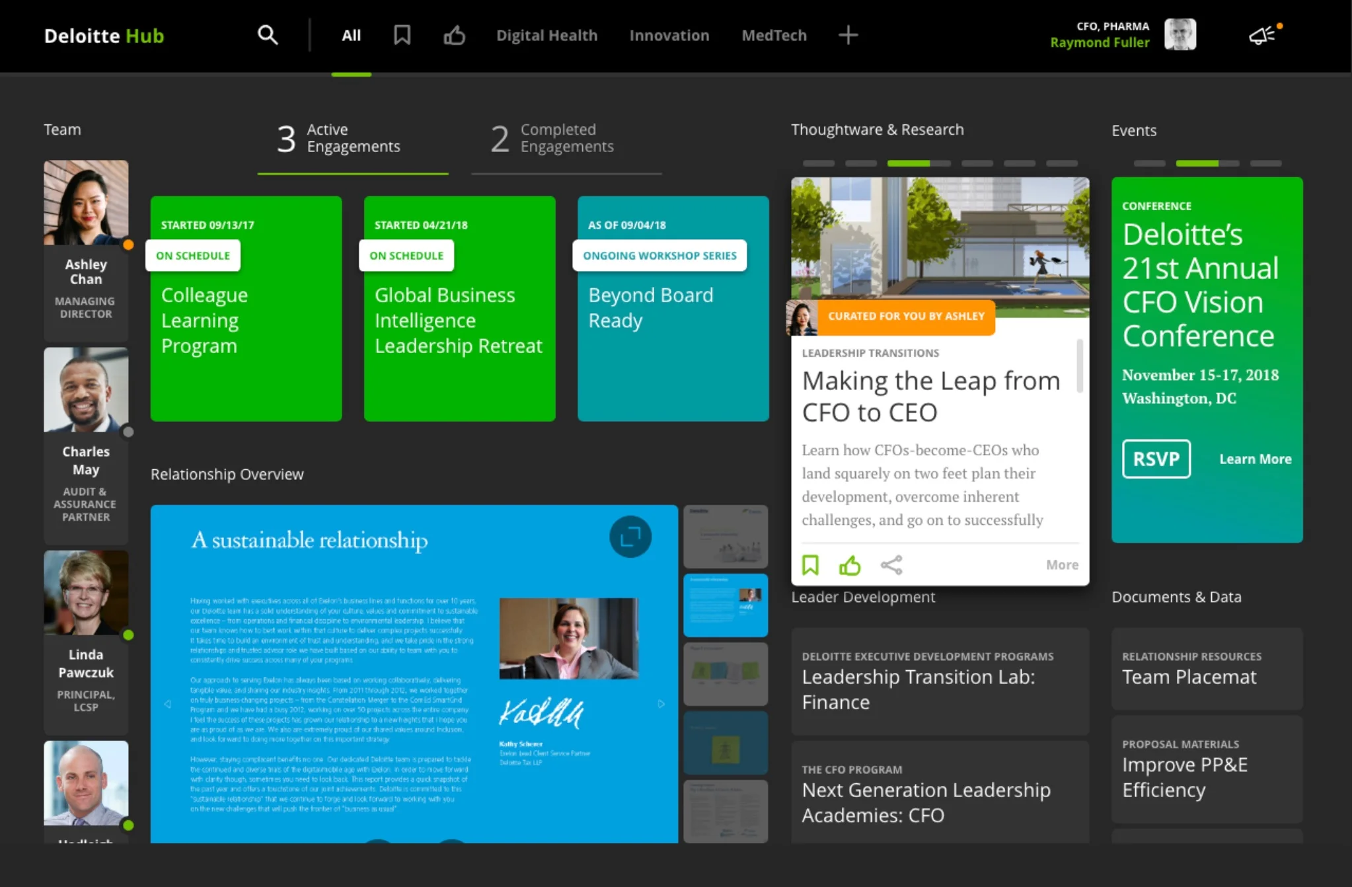This screenshot has height=887, width=1352.
Task: Open Next Generation Leadership Academies: CFO
Action: pos(940,792)
